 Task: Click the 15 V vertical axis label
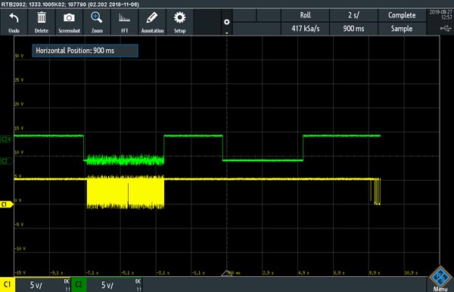19,128
